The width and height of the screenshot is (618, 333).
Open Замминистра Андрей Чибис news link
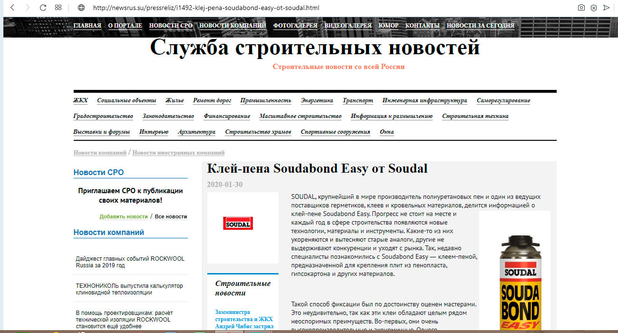(244, 320)
